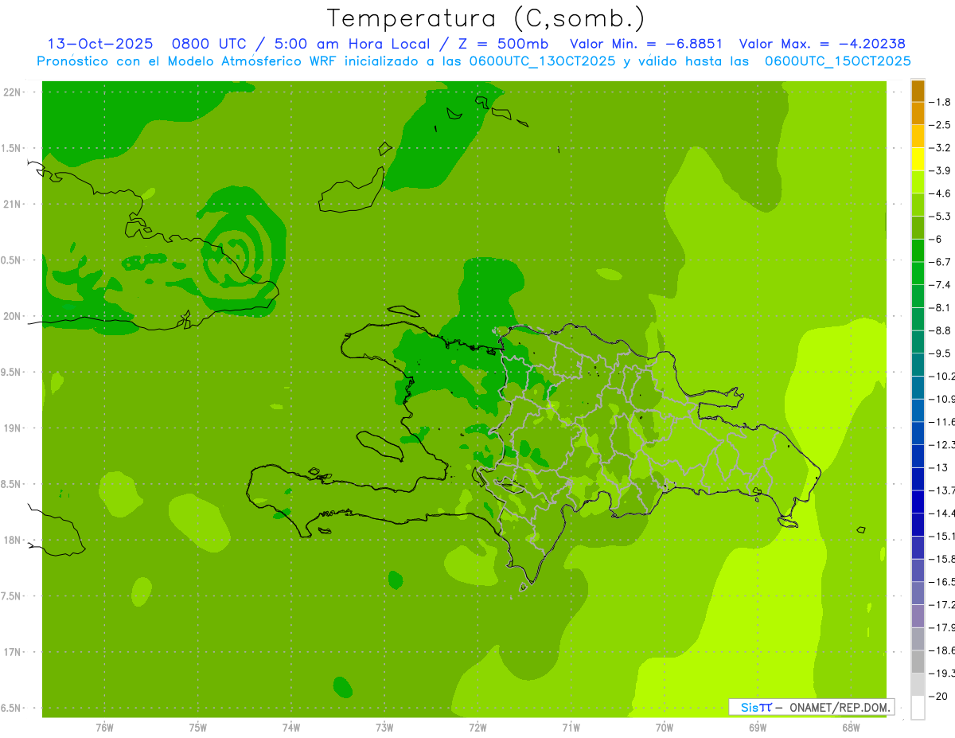Viewport: 955px width, 738px height.
Task: Click the 72W longitude axis label
Action: point(477,728)
